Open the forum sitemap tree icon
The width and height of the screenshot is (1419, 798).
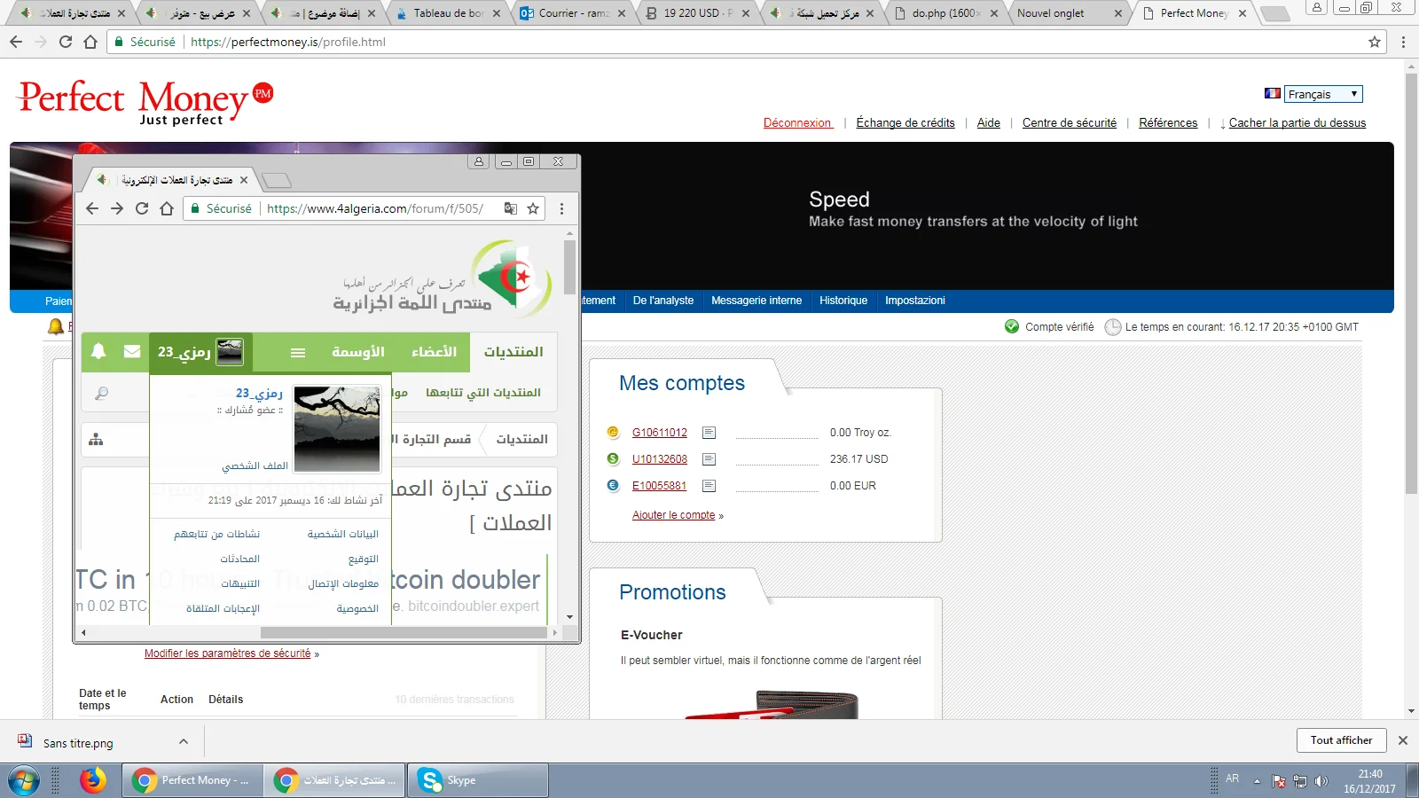[96, 440]
